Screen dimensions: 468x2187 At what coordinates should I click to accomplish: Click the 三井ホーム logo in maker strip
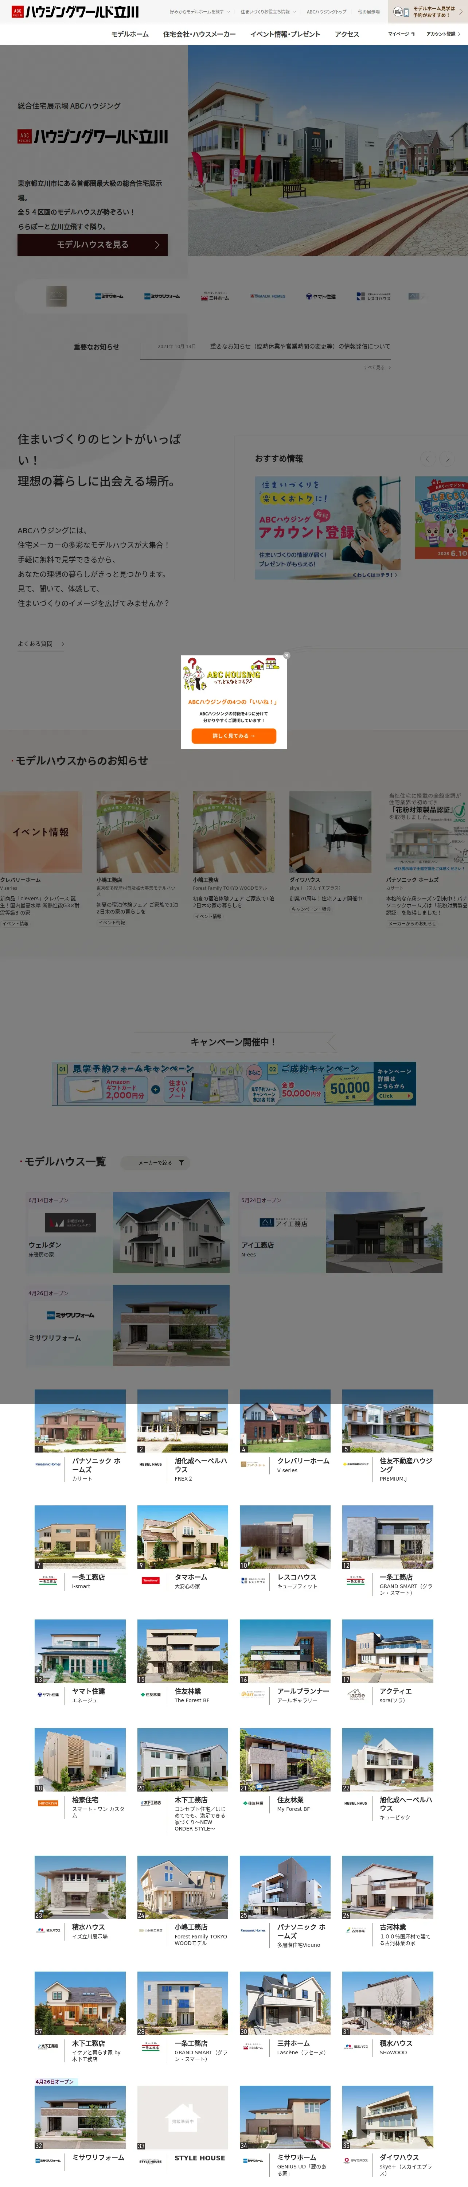[x=216, y=296]
